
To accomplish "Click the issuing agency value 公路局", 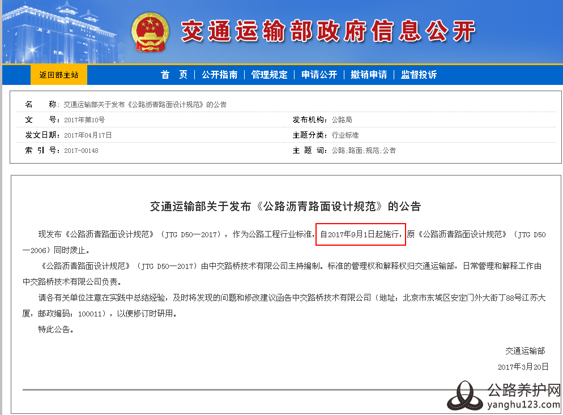I will [x=342, y=120].
